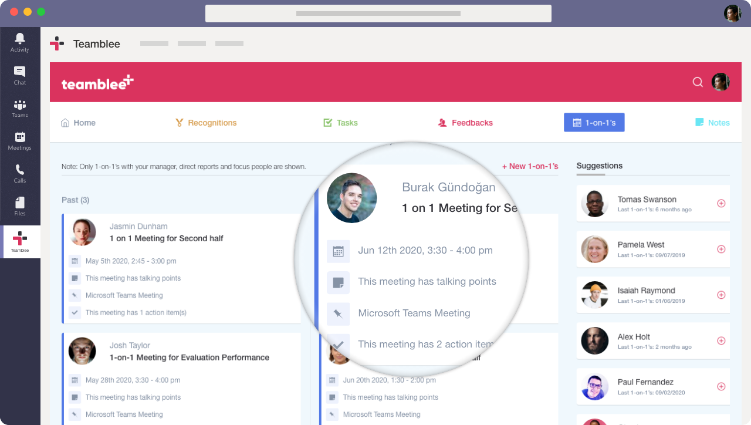Click action items check icon for Jasmin Dunham
Viewport: 751px width, 425px height.
[x=75, y=313]
